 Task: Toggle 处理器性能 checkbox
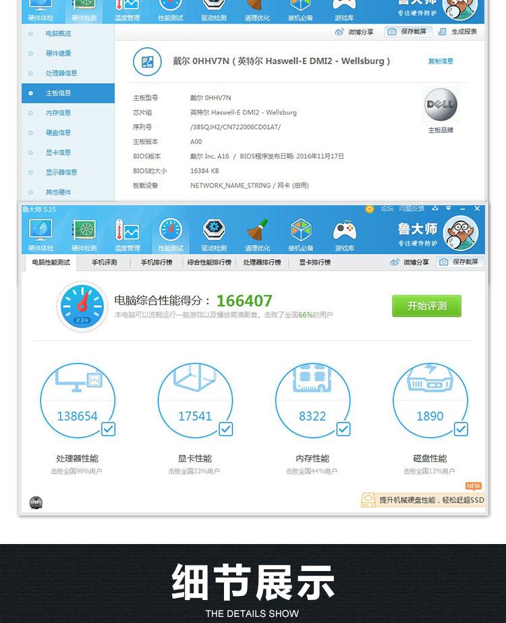click(109, 429)
